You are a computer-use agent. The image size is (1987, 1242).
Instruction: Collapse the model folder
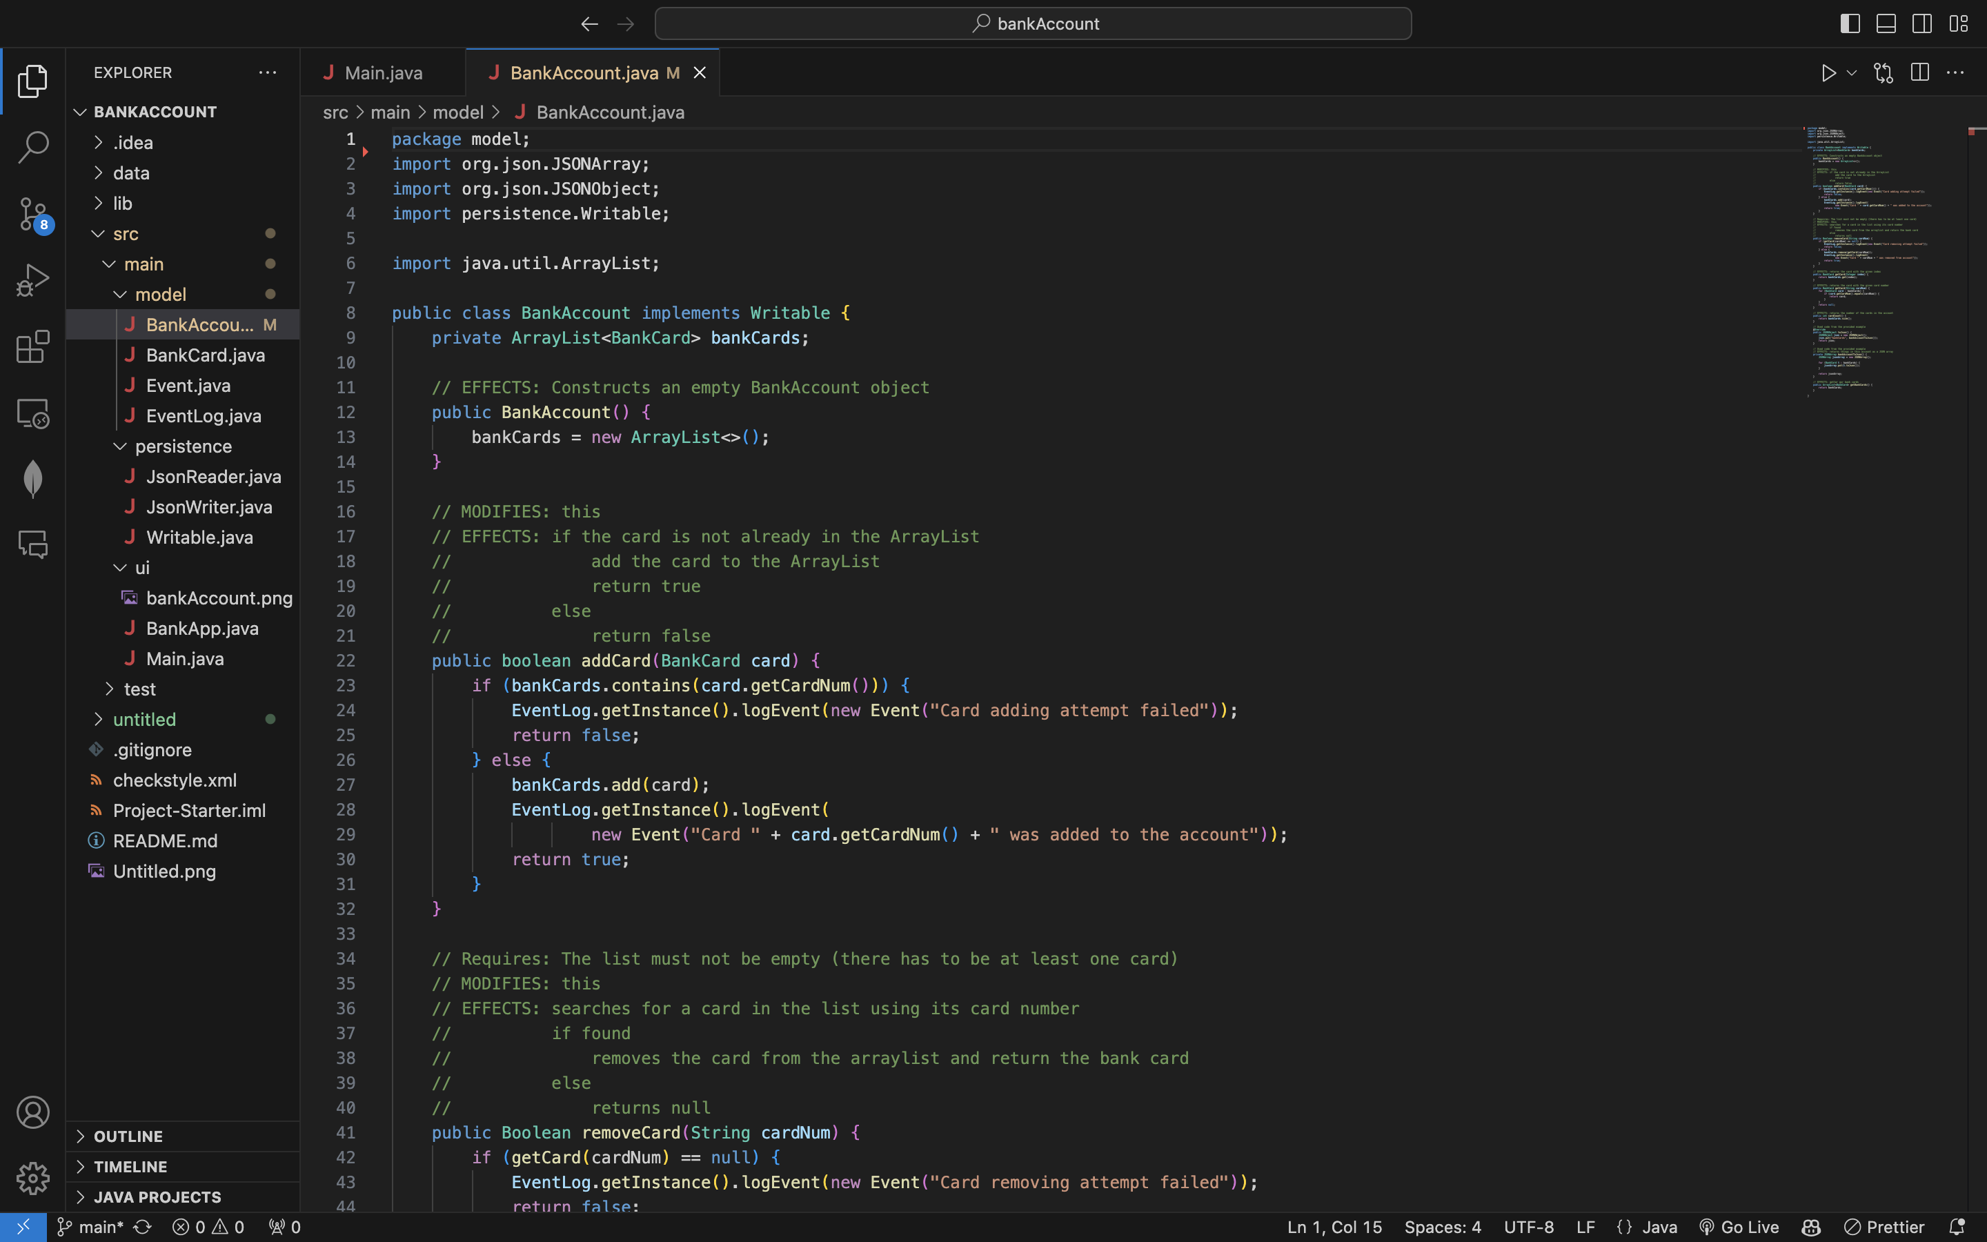[x=182, y=294]
